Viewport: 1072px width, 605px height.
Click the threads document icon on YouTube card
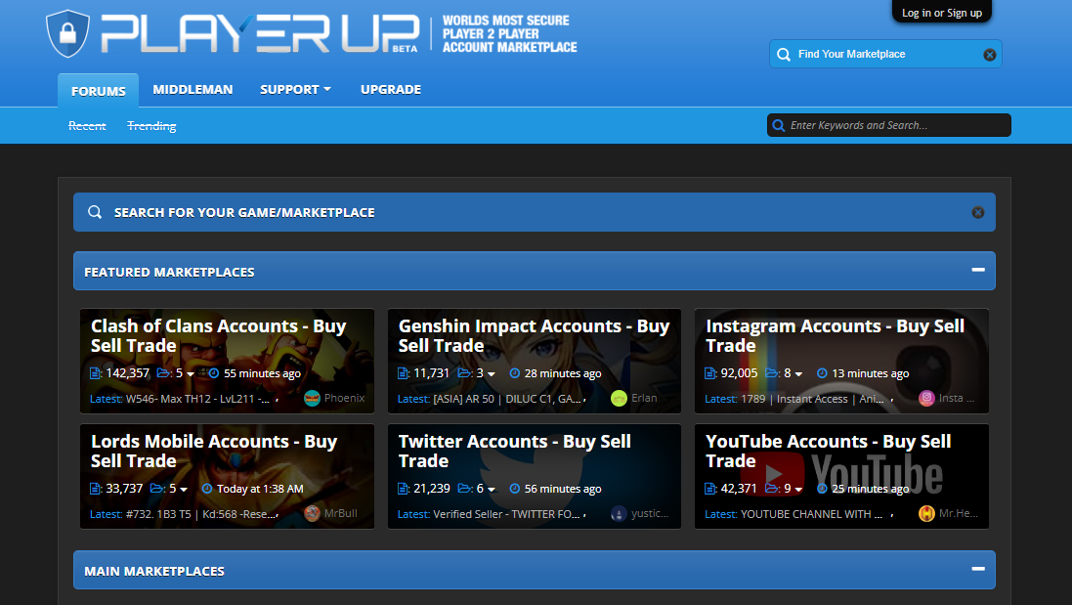pos(709,489)
